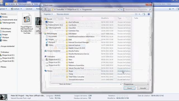Open InstallShield Installation Information folder
This screenshot has height=101, width=179.
pyautogui.click(x=81, y=36)
